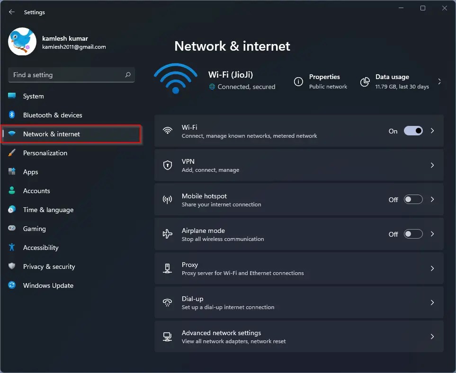Image resolution: width=456 pixels, height=373 pixels.
Task: Click the Find a setting box
Action: click(71, 75)
